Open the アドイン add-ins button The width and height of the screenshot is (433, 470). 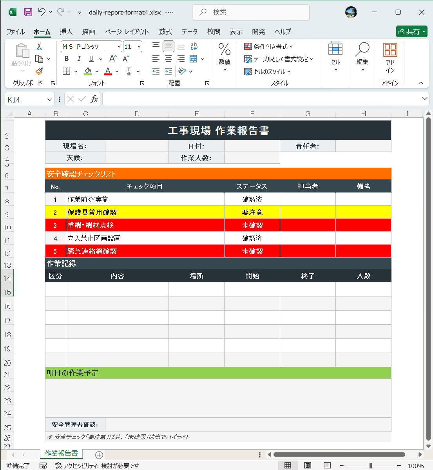point(390,58)
